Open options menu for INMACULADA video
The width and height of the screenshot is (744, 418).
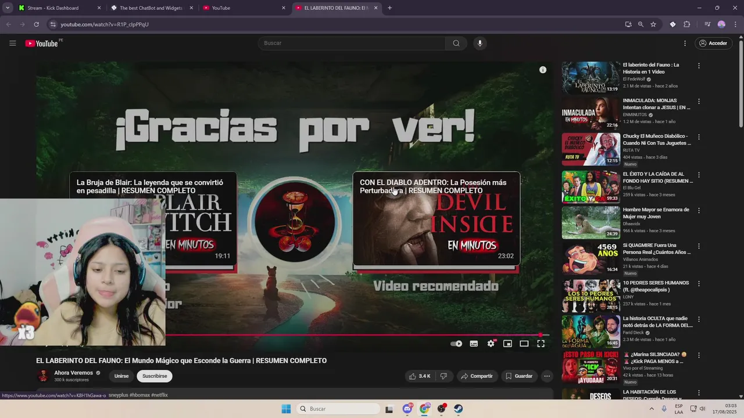pos(699,102)
